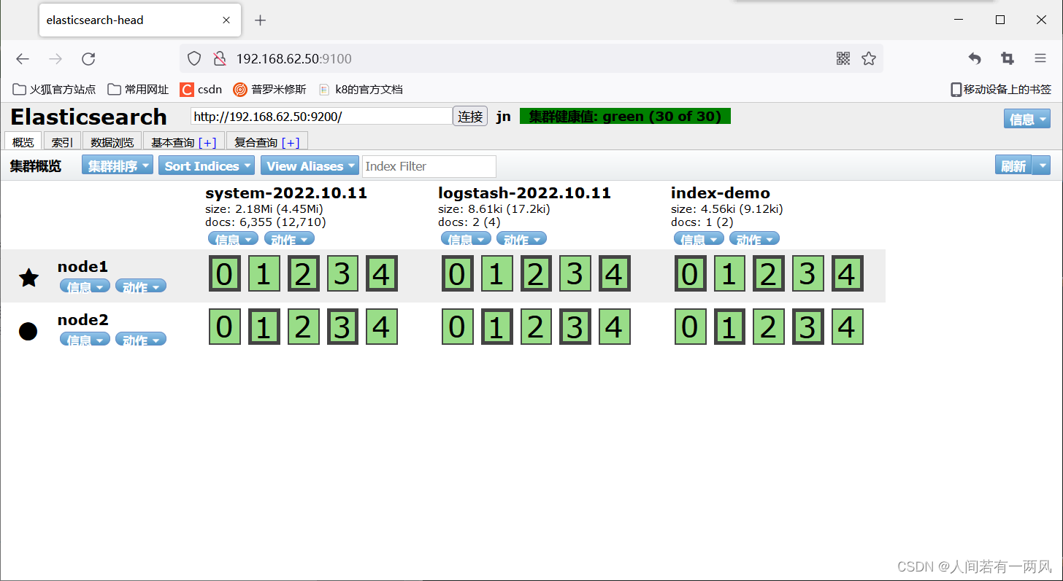Open 信息 dropdown for logstash-2022.10.11 index
Image resolution: width=1063 pixels, height=581 pixels.
[x=466, y=239]
